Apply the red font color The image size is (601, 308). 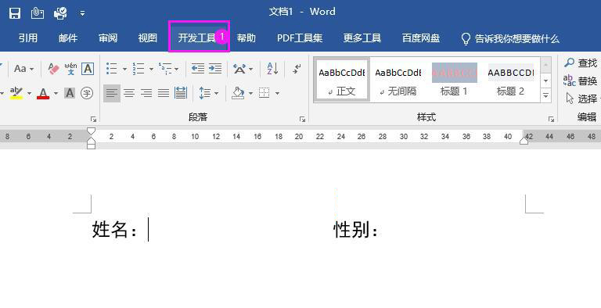tap(43, 93)
